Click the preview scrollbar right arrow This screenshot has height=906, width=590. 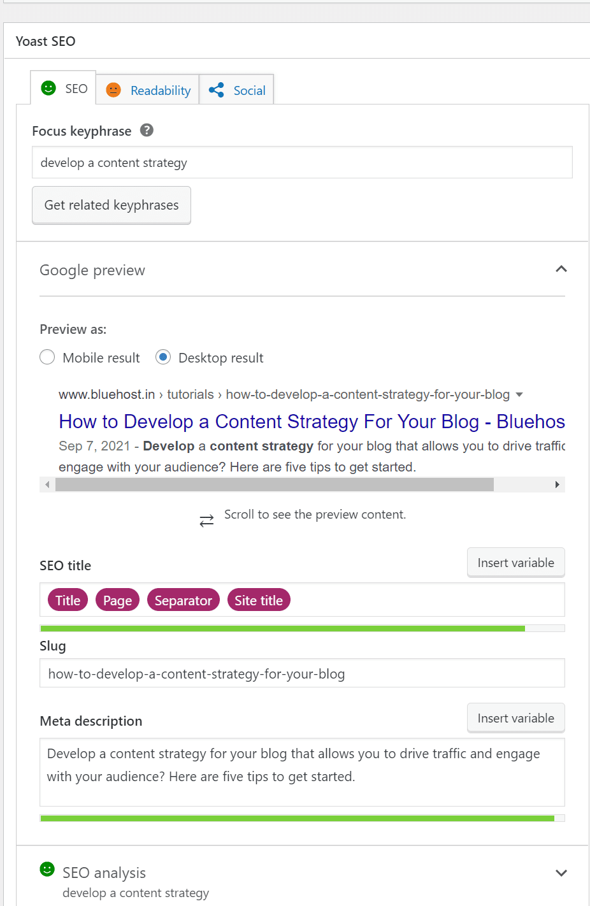[x=558, y=485]
